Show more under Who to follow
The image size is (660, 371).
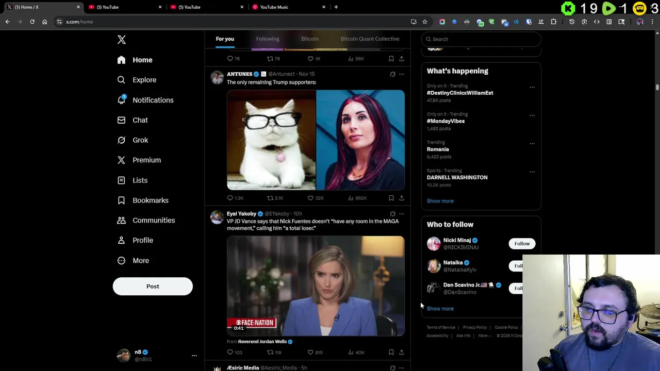440,309
